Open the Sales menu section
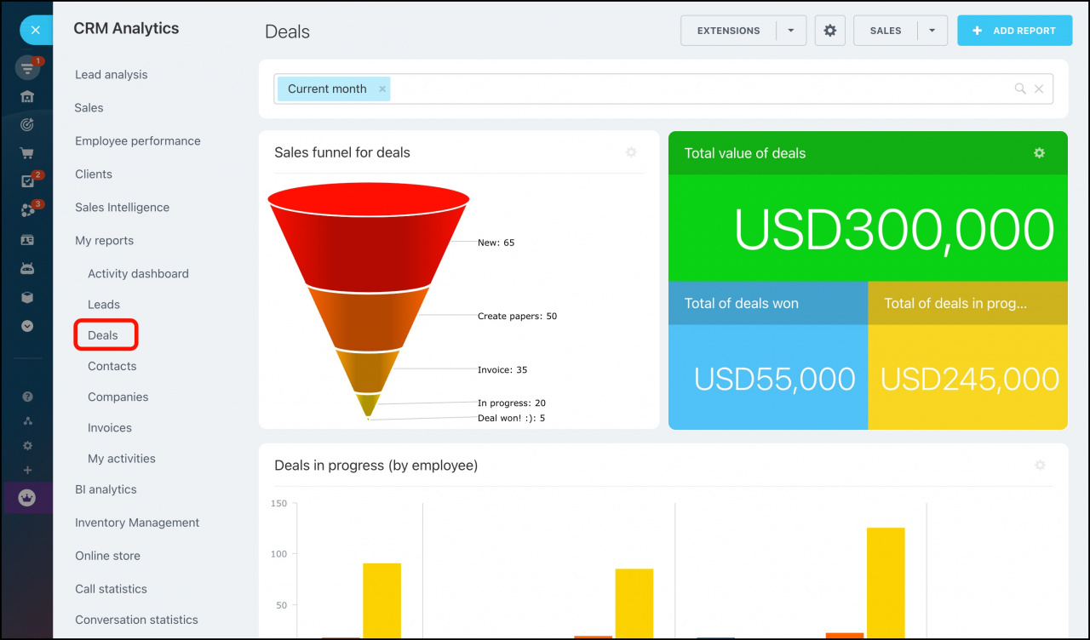The height and width of the screenshot is (640, 1090). click(89, 108)
